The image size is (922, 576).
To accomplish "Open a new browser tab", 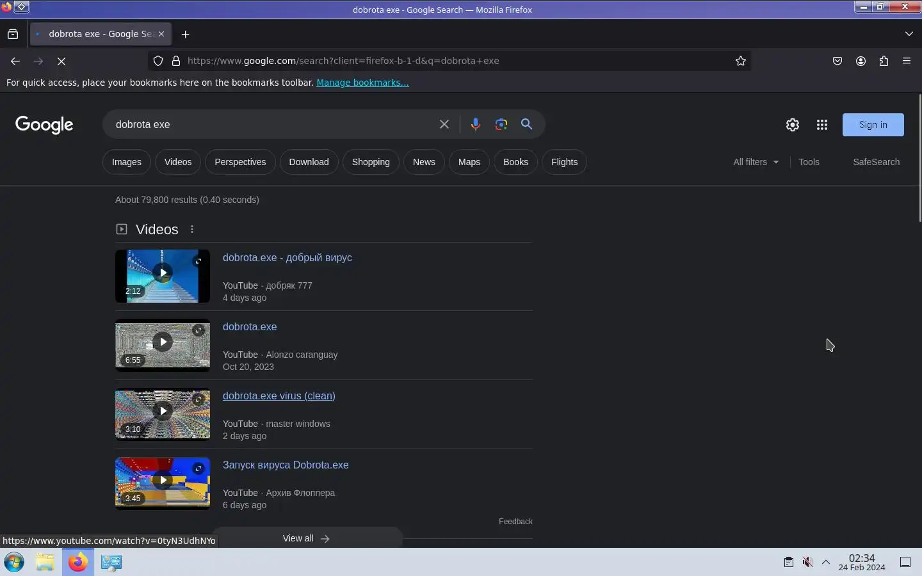I will tap(186, 34).
